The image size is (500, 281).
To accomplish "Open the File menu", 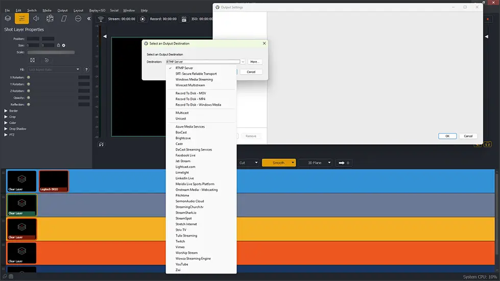I will coord(7,11).
